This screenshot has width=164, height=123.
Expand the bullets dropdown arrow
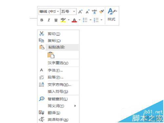[91, 20]
